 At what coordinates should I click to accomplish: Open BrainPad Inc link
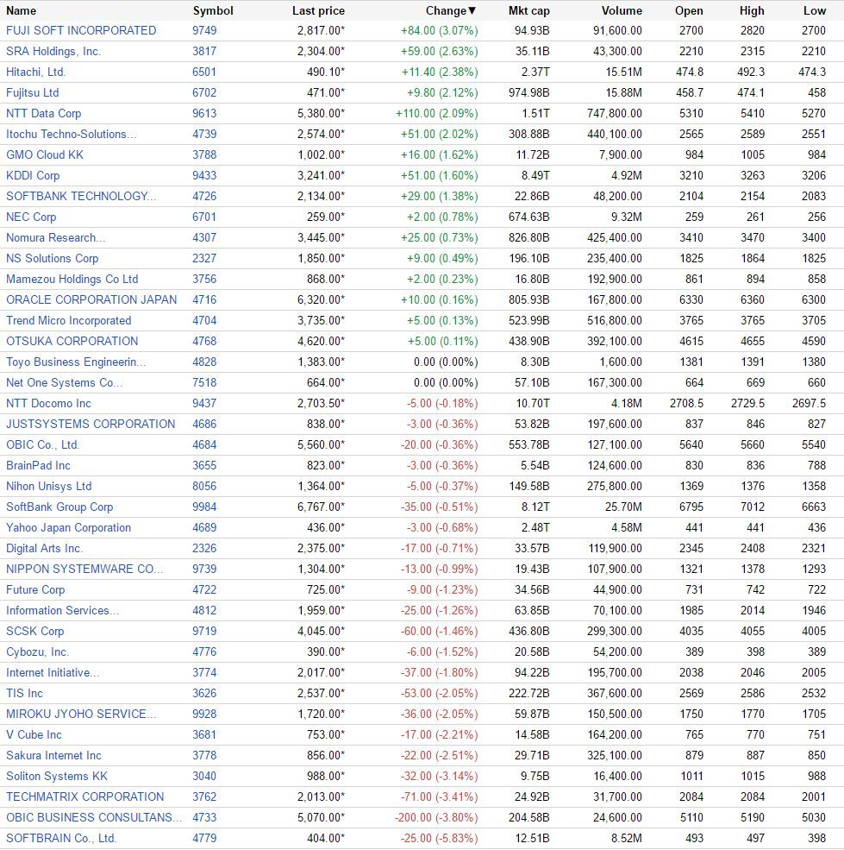coord(39,465)
